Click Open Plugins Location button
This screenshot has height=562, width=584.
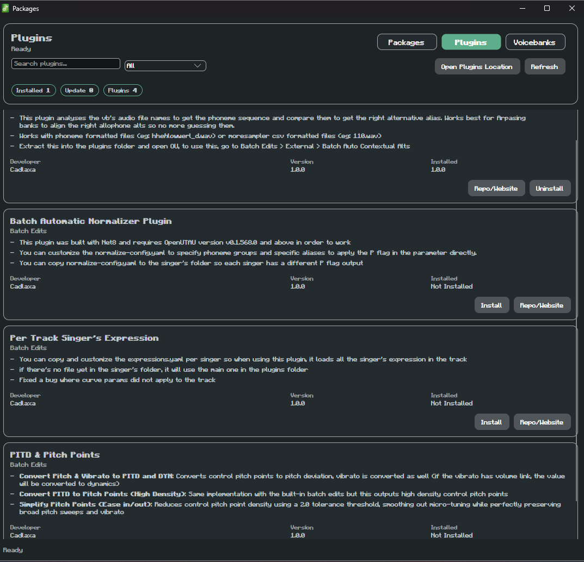click(x=477, y=66)
